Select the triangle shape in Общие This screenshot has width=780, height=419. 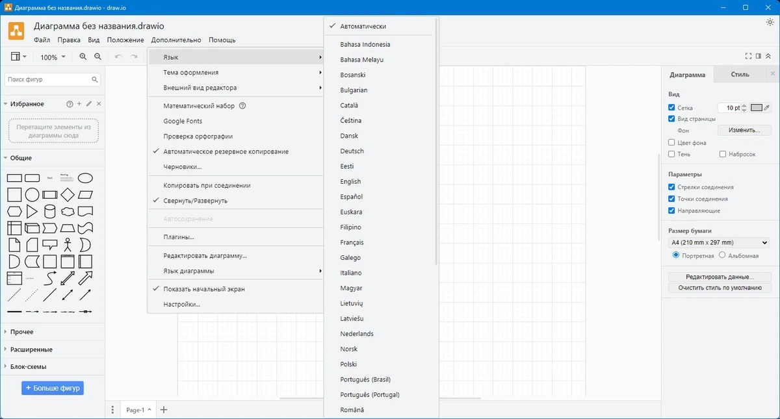[x=32, y=212]
